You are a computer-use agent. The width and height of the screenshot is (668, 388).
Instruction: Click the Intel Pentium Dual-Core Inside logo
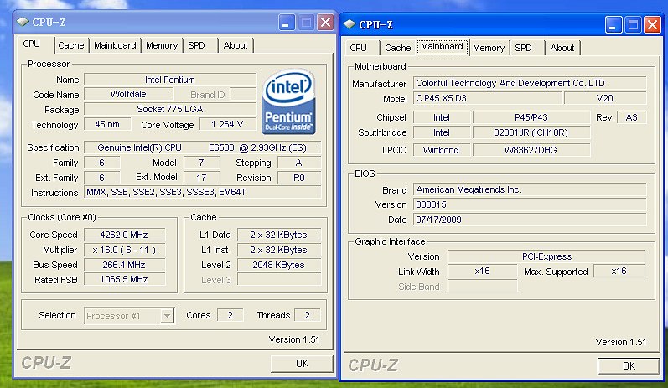point(289,101)
